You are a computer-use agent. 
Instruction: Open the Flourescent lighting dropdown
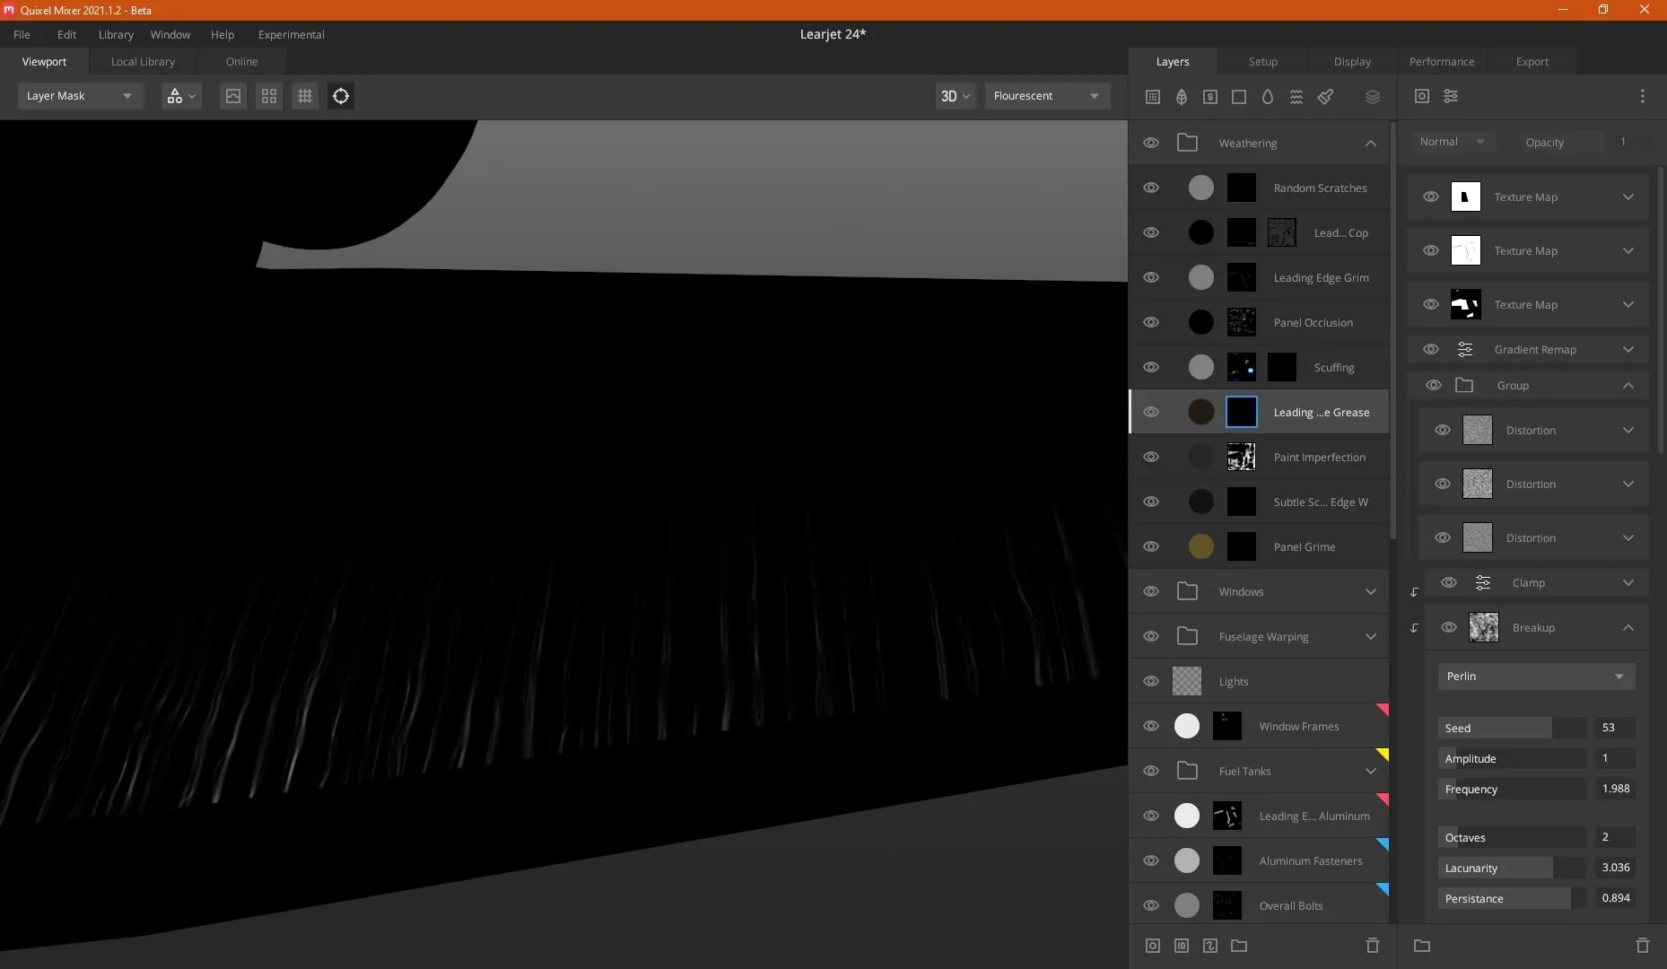[1047, 96]
